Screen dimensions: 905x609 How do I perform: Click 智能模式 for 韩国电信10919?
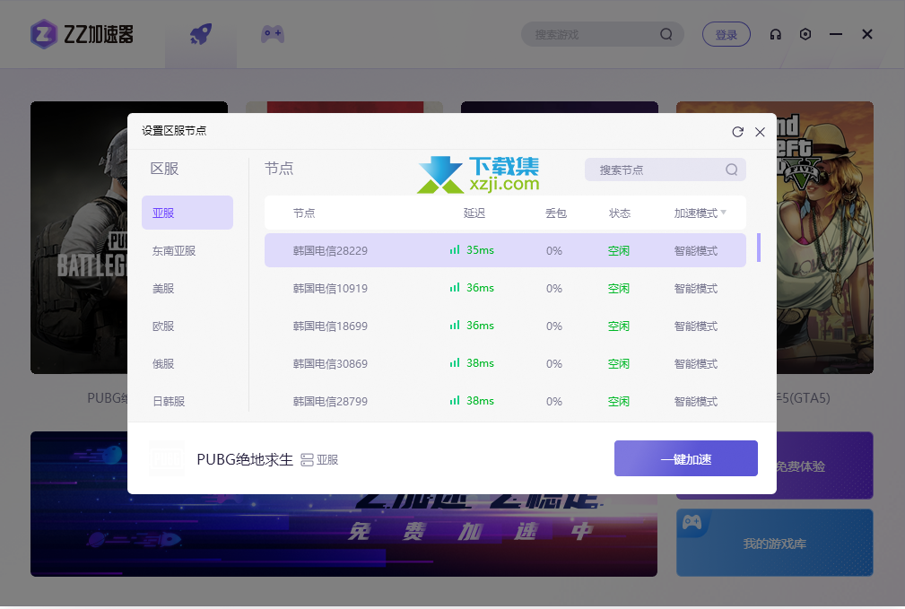(695, 288)
